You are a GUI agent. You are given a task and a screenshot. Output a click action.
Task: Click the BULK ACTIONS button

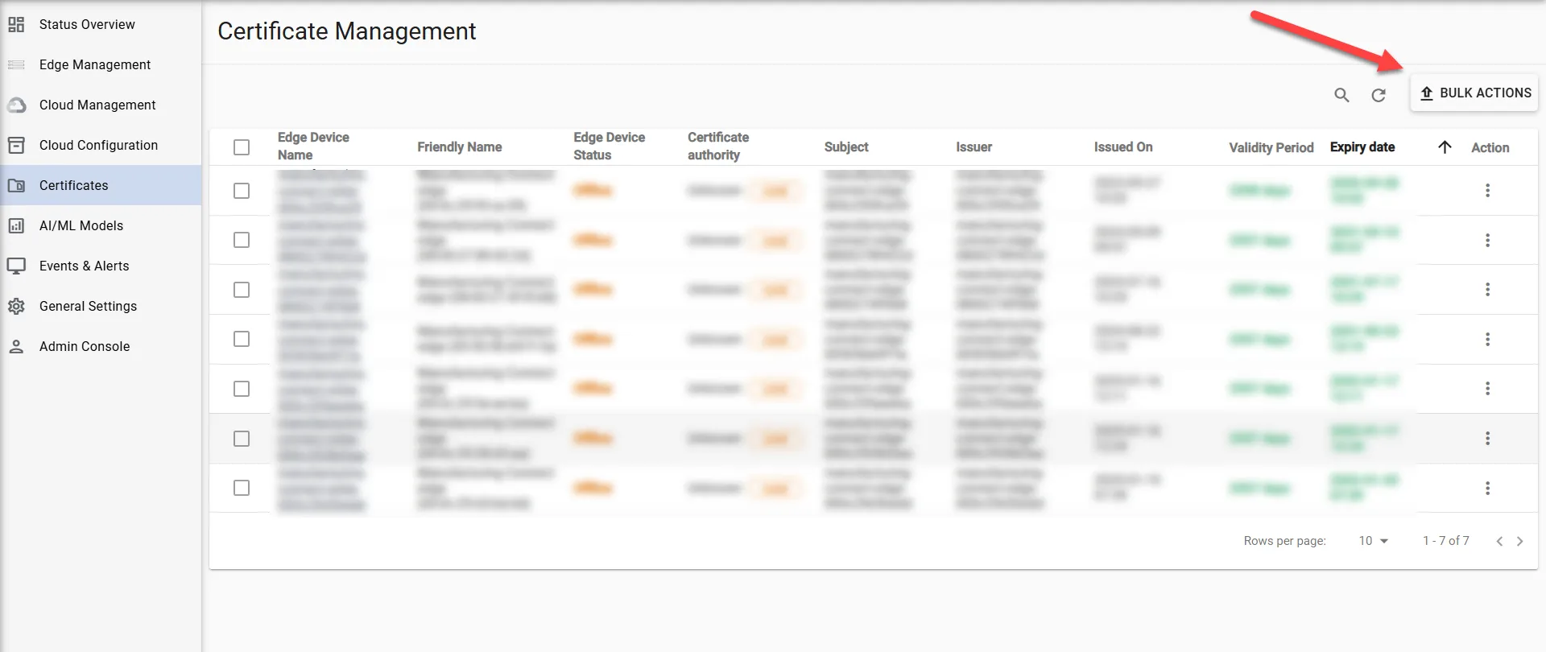[1474, 93]
